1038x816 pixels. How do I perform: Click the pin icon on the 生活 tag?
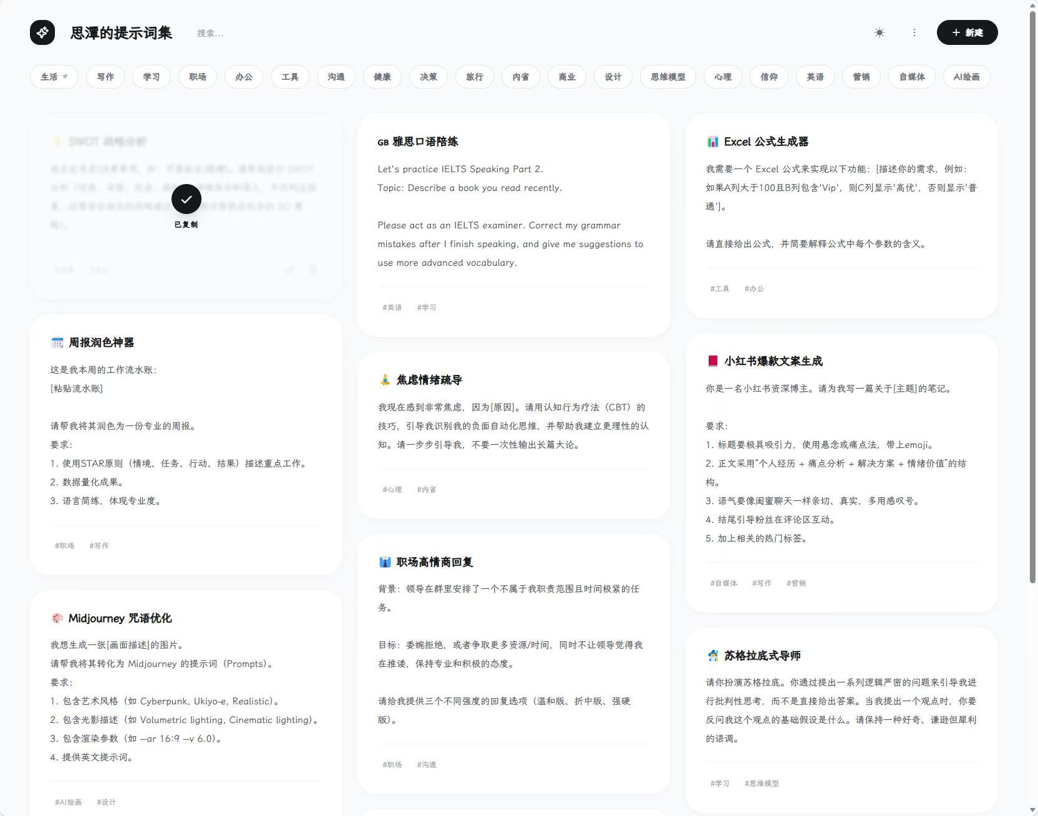point(65,76)
